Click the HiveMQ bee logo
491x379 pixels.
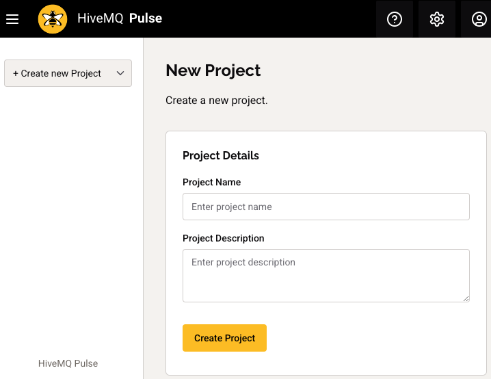(x=52, y=19)
